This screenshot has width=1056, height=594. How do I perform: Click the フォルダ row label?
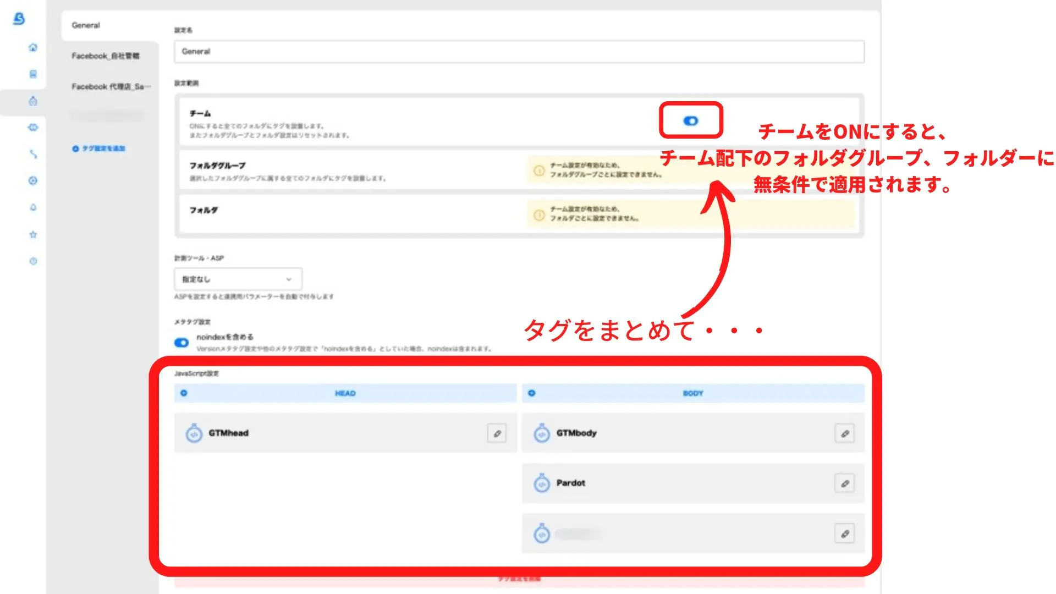(204, 210)
